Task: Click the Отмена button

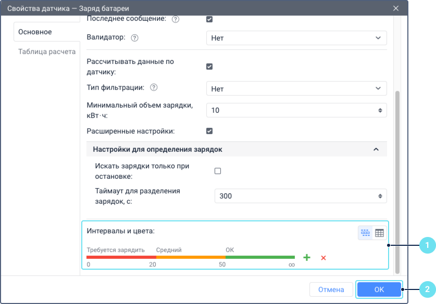Action: 331,289
